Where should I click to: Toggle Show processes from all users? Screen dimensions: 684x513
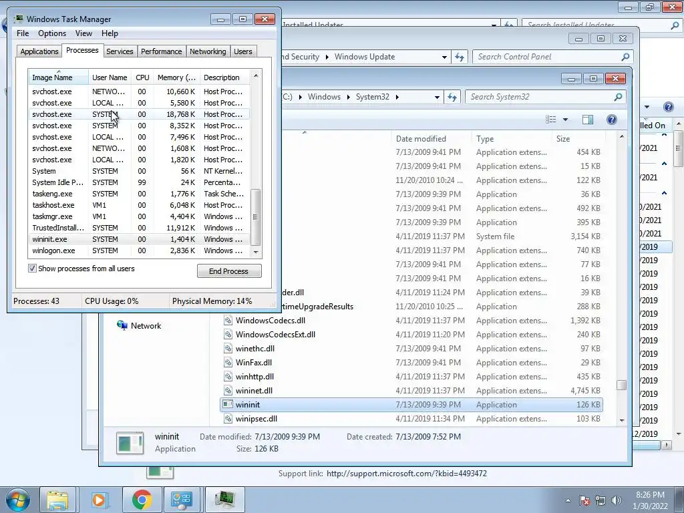coord(32,269)
